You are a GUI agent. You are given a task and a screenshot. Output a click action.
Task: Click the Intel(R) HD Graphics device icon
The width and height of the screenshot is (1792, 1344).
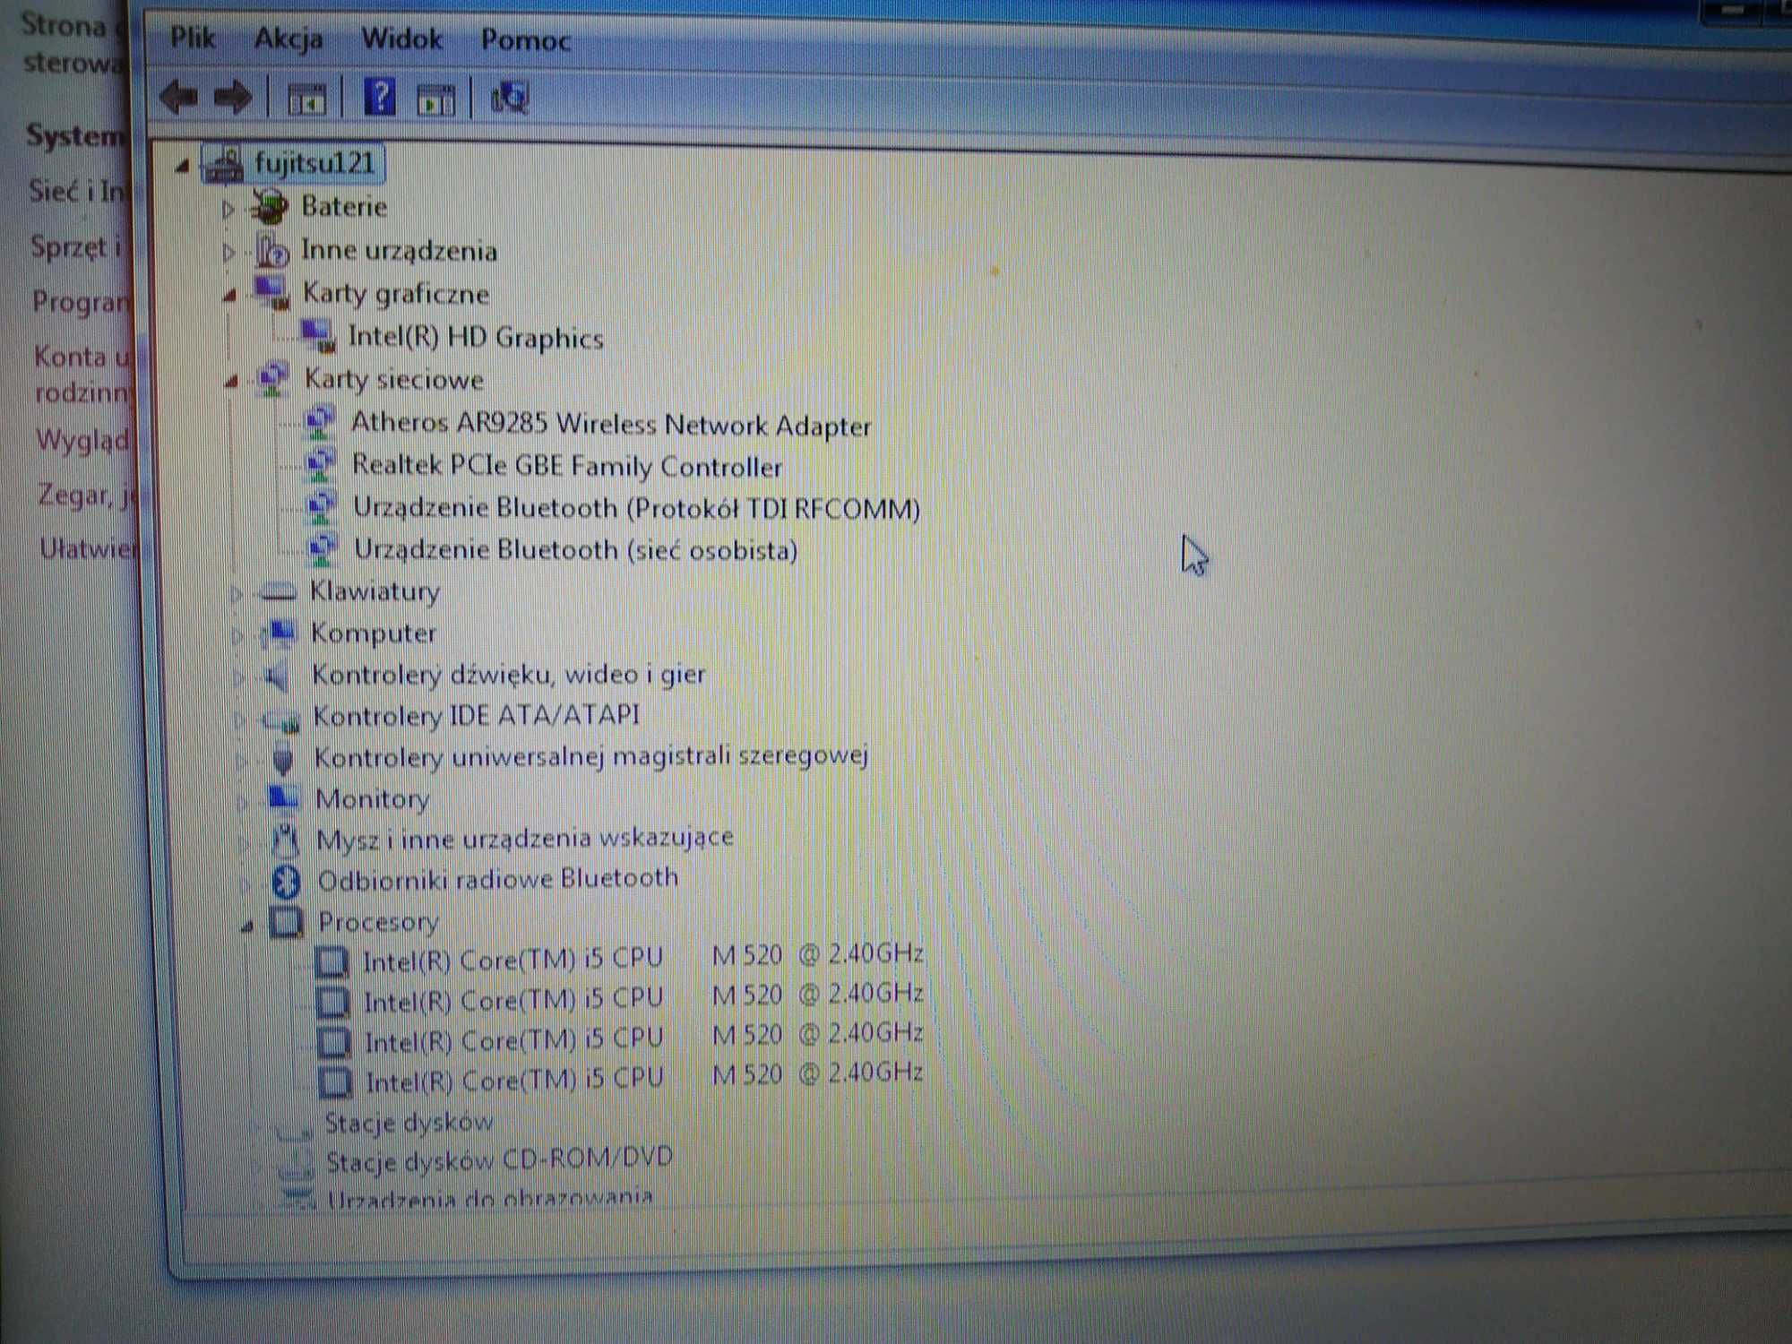pyautogui.click(x=318, y=336)
